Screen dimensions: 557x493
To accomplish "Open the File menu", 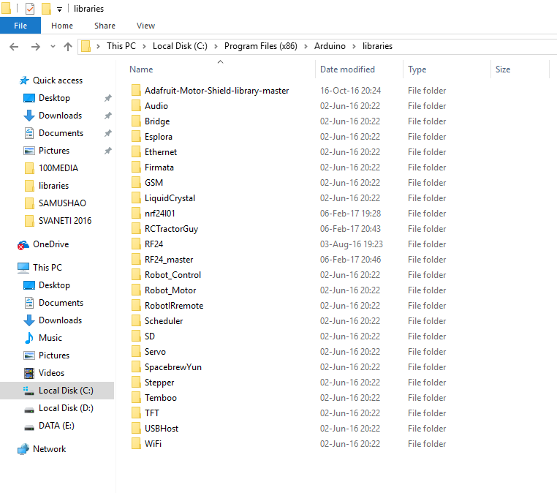I will [20, 26].
